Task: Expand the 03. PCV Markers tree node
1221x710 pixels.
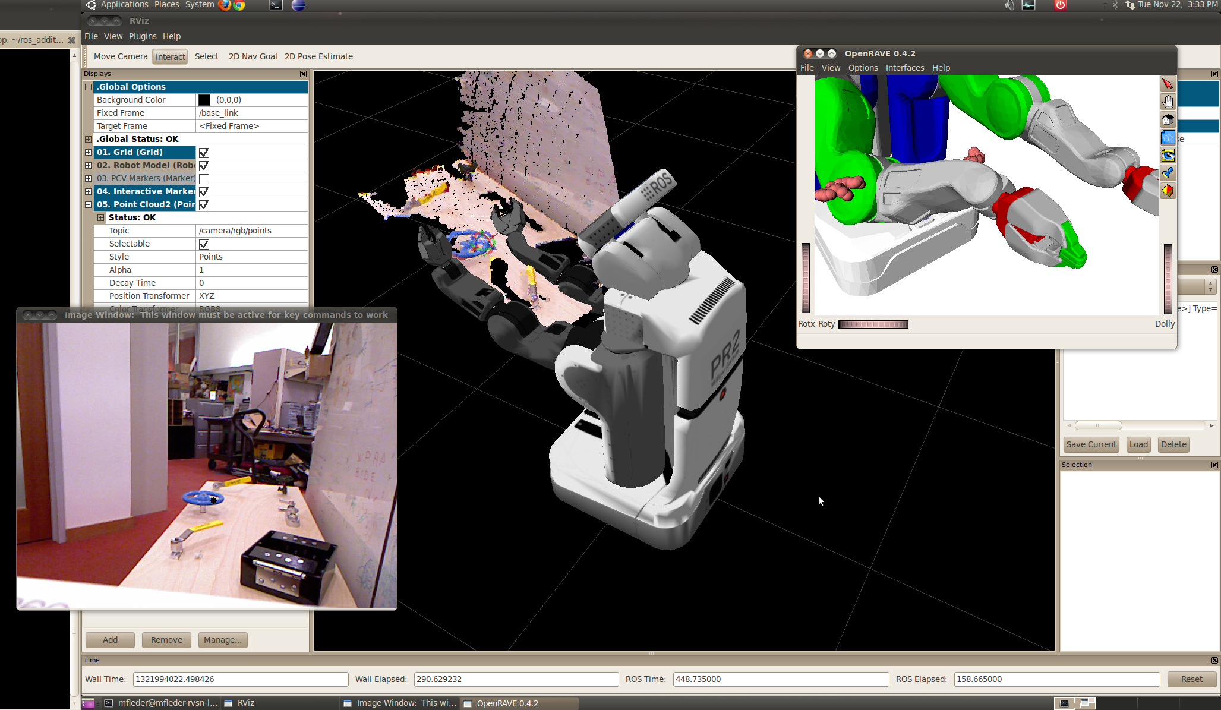Action: (x=88, y=178)
